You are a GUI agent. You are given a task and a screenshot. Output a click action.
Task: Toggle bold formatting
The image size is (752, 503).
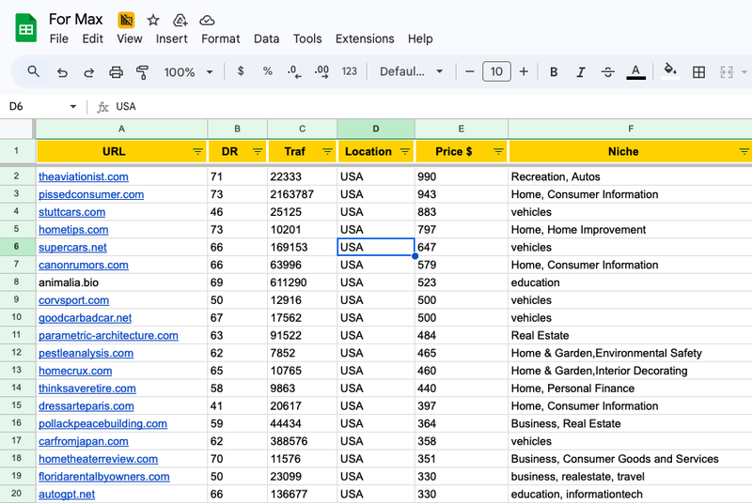pos(554,72)
